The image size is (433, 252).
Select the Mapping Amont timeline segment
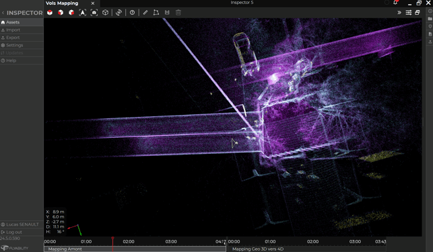tap(135, 249)
